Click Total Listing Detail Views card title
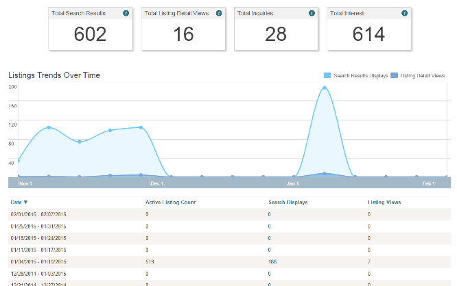Viewport: 457px width, 286px height. [176, 13]
